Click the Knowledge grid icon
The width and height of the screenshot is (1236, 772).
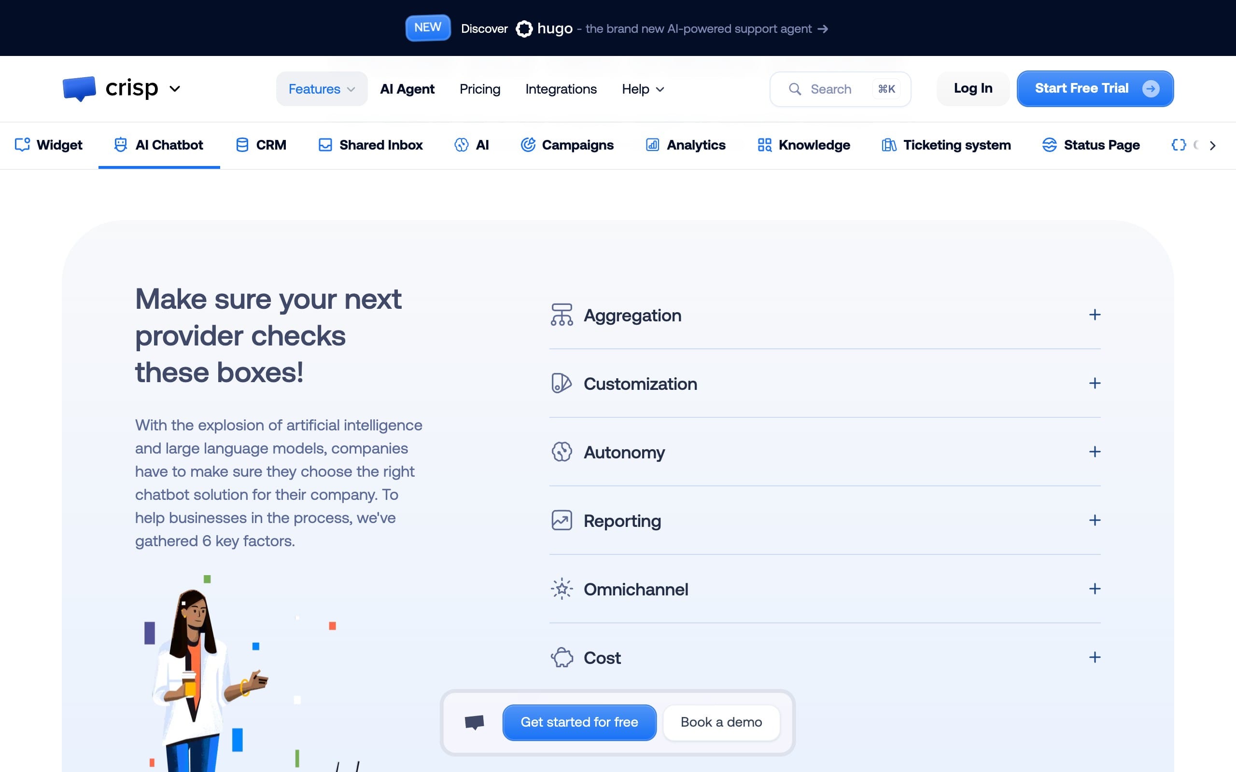click(765, 145)
